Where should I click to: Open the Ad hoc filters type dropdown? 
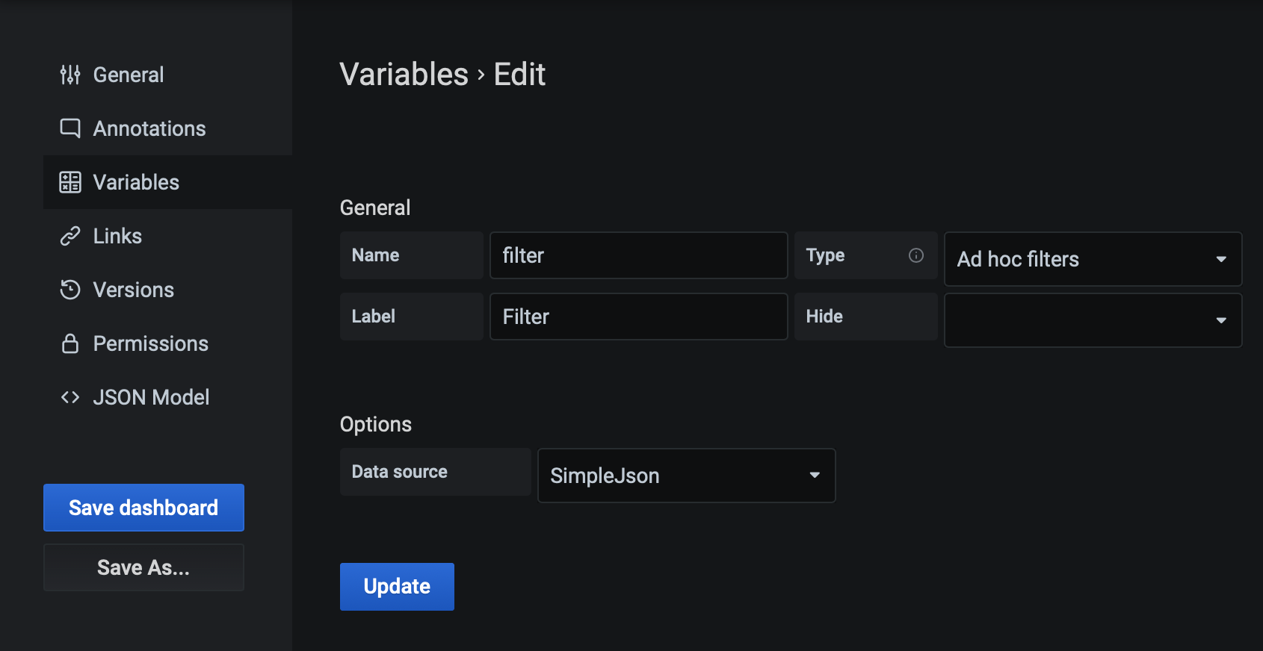point(1093,259)
